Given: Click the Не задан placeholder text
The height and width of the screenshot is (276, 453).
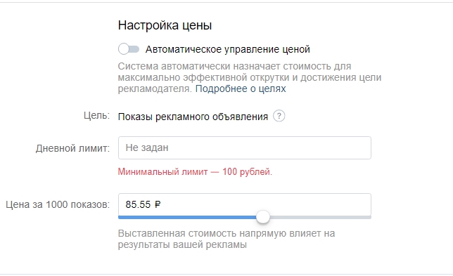Looking at the screenshot, I should [x=147, y=147].
